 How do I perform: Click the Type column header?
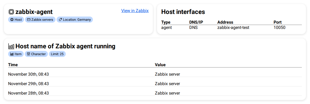pos(166,22)
